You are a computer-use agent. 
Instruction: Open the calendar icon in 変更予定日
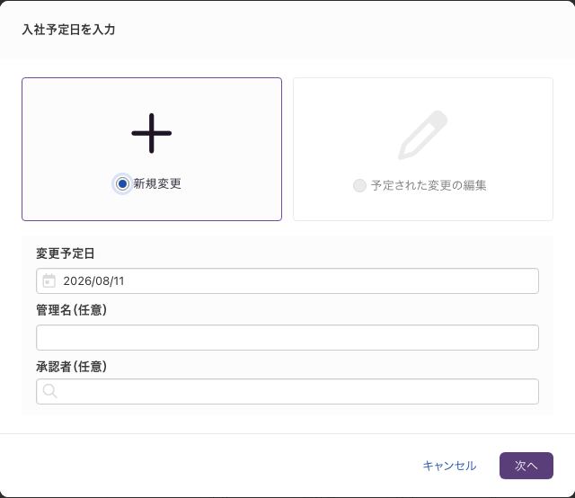coord(49,280)
